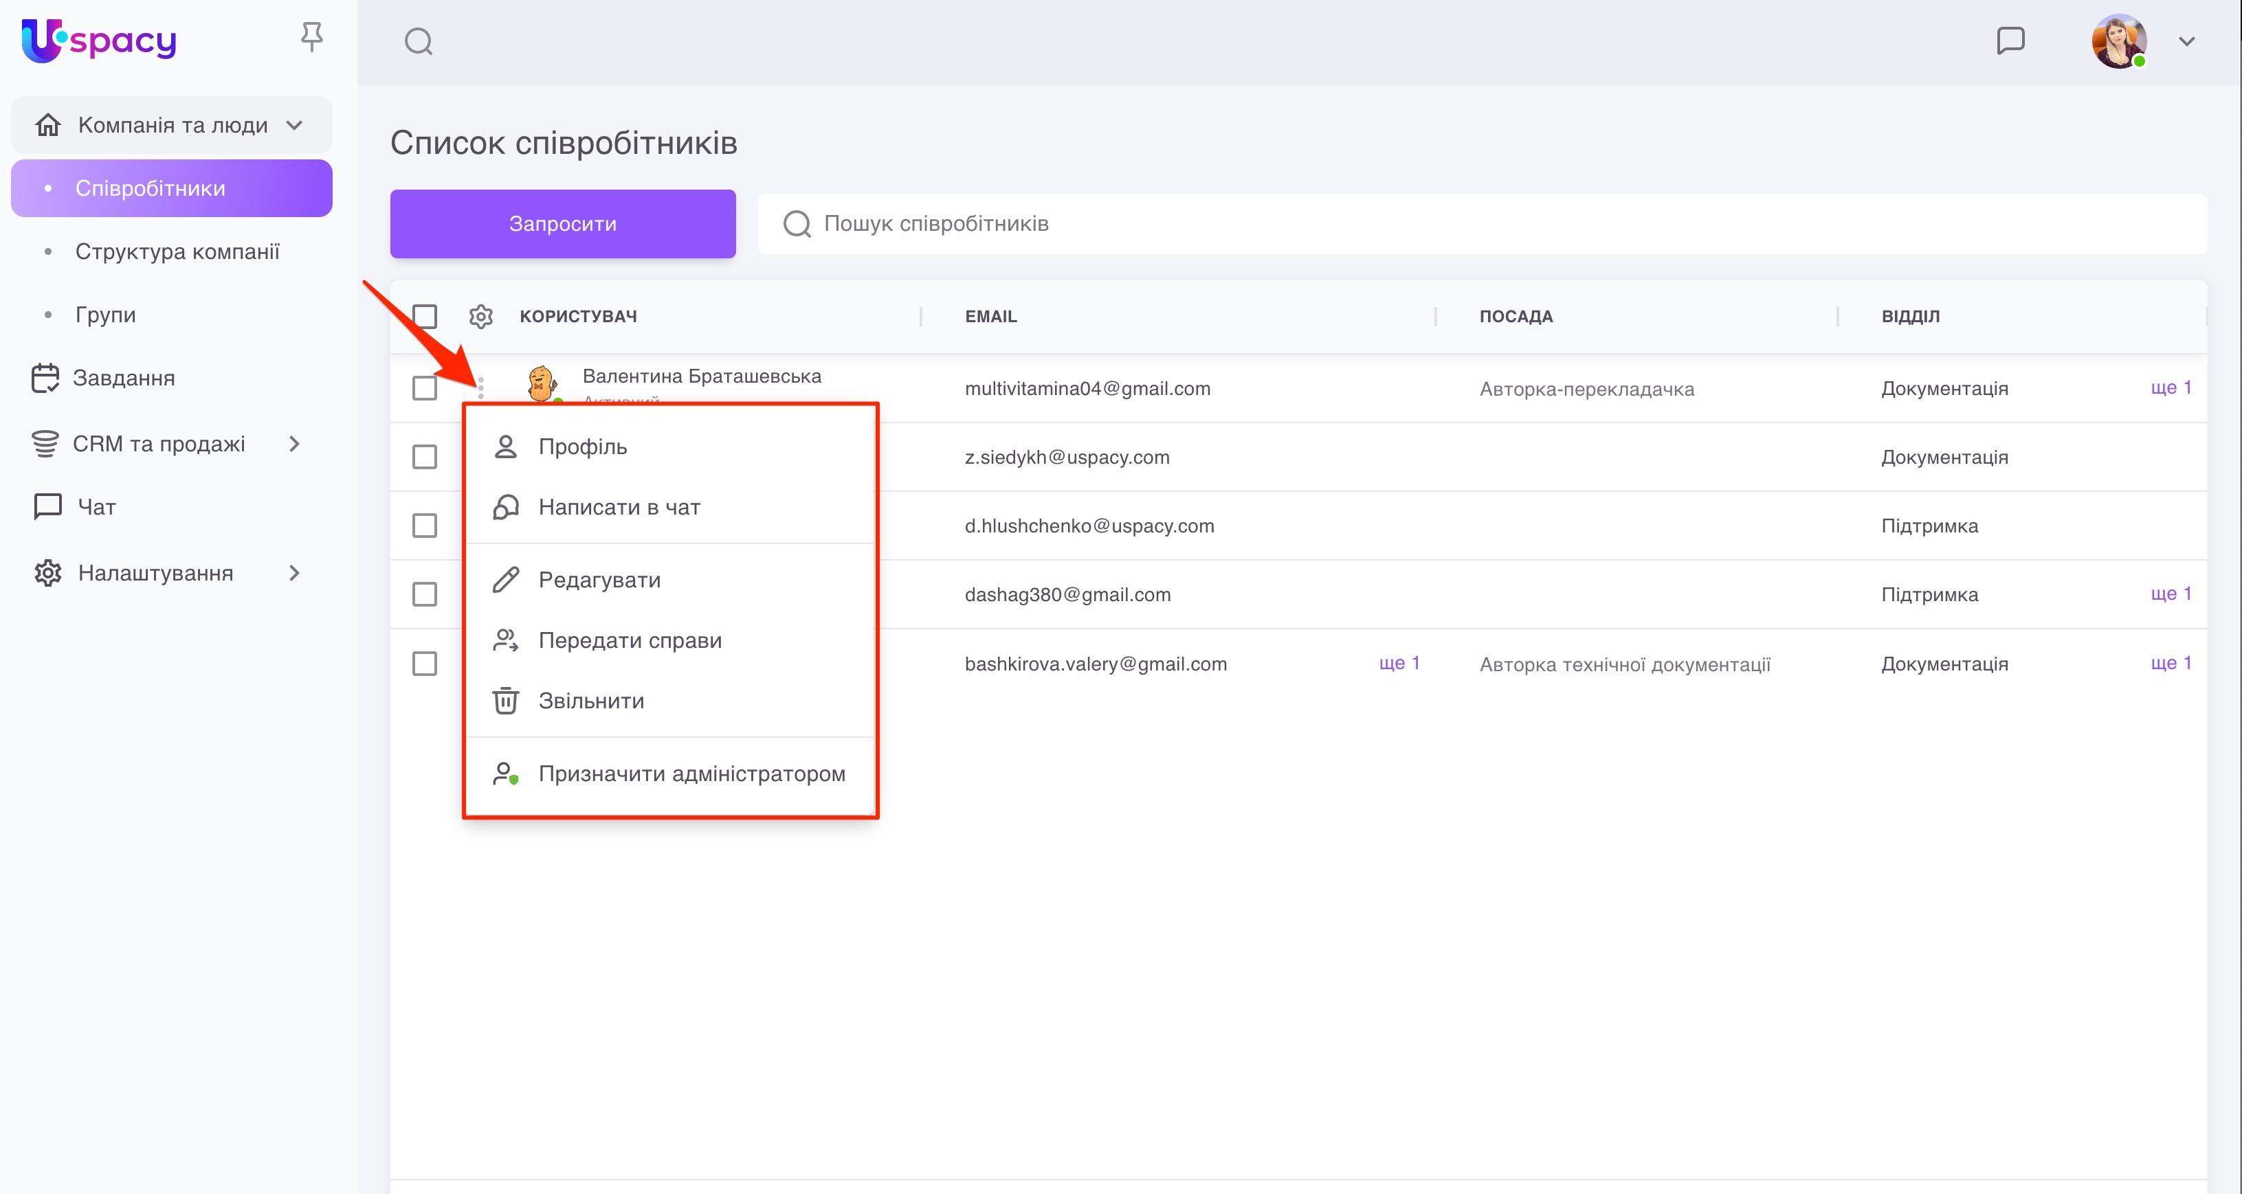Choose Редагувати from the context menu
The height and width of the screenshot is (1194, 2242).
599,580
